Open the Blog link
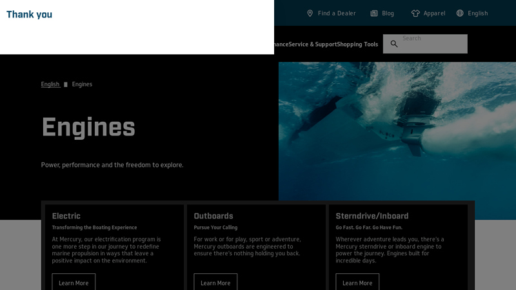The image size is (516, 290). pyautogui.click(x=382, y=13)
